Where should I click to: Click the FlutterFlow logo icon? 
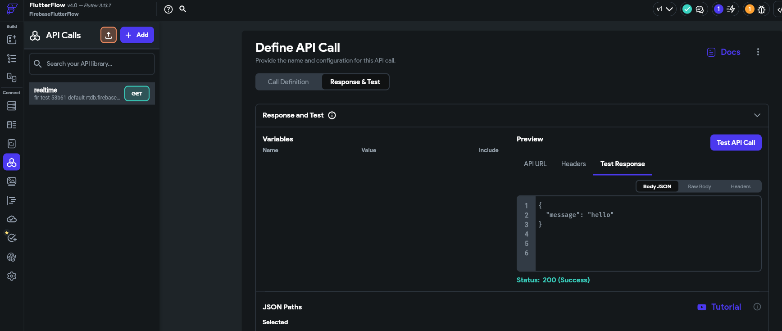tap(12, 9)
